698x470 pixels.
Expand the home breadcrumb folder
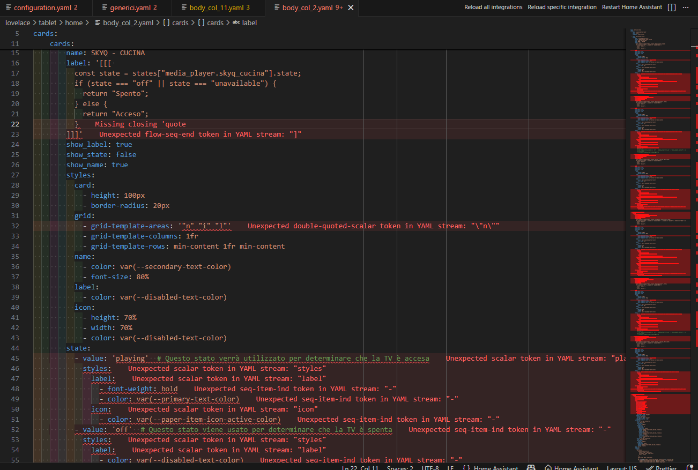[x=74, y=23]
